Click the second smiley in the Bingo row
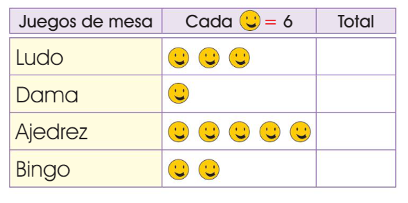408x203 pixels. tap(209, 170)
